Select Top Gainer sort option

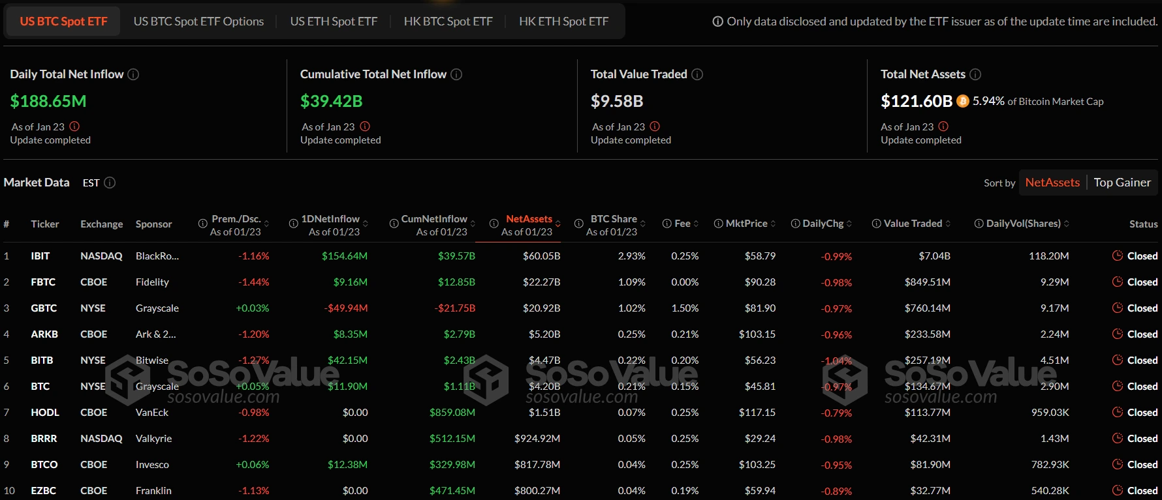click(1122, 183)
